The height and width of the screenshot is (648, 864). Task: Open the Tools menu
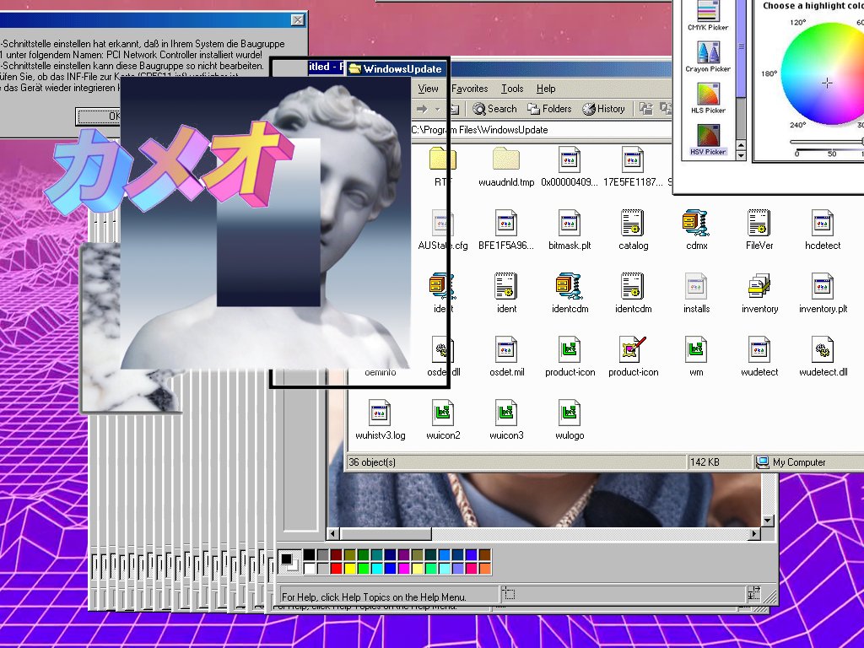tap(511, 88)
